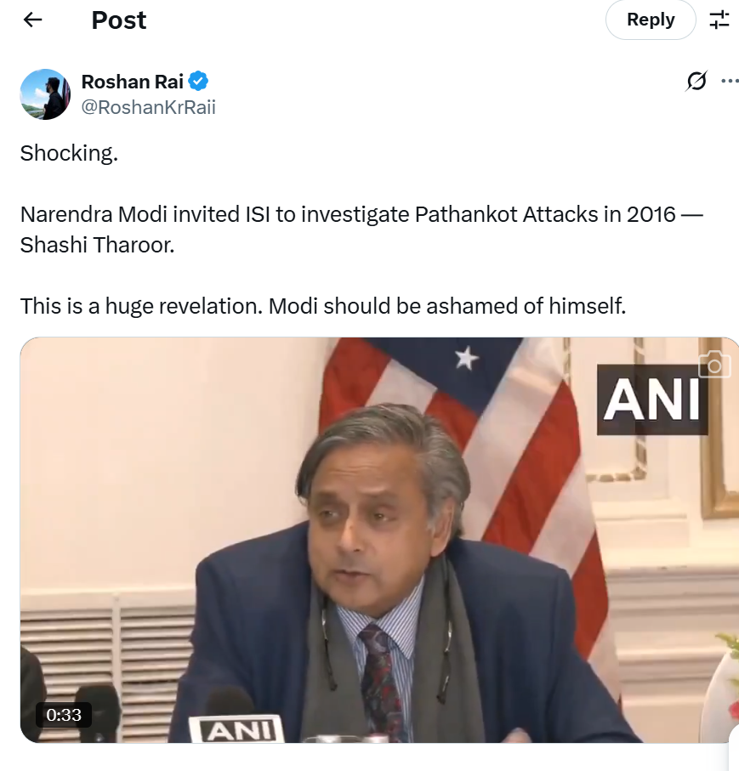739x771 pixels.
Task: Open Roshan Rai's profile avatar
Action: (x=44, y=94)
